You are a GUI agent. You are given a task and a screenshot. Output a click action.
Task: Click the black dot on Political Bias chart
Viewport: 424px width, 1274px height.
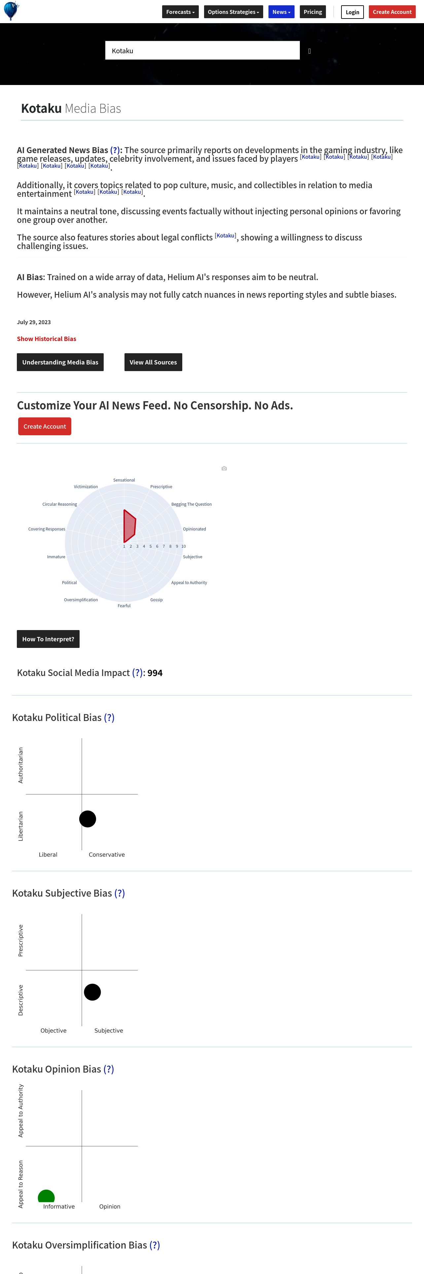click(x=88, y=819)
